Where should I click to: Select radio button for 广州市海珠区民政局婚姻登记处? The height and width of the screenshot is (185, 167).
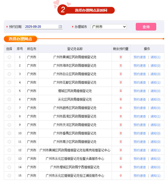(9, 66)
